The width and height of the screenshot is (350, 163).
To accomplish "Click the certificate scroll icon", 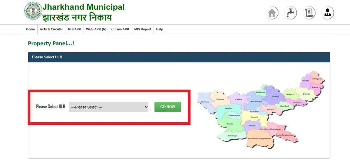I will click(309, 13).
